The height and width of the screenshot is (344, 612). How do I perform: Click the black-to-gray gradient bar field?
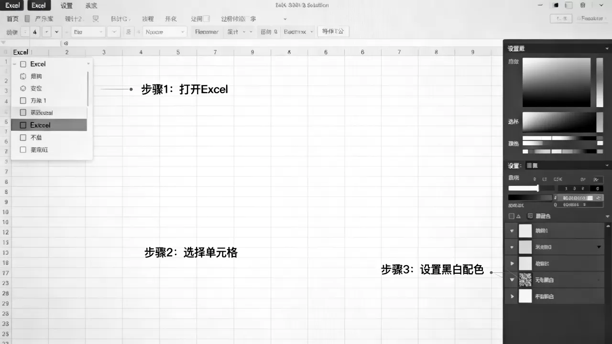(530, 198)
